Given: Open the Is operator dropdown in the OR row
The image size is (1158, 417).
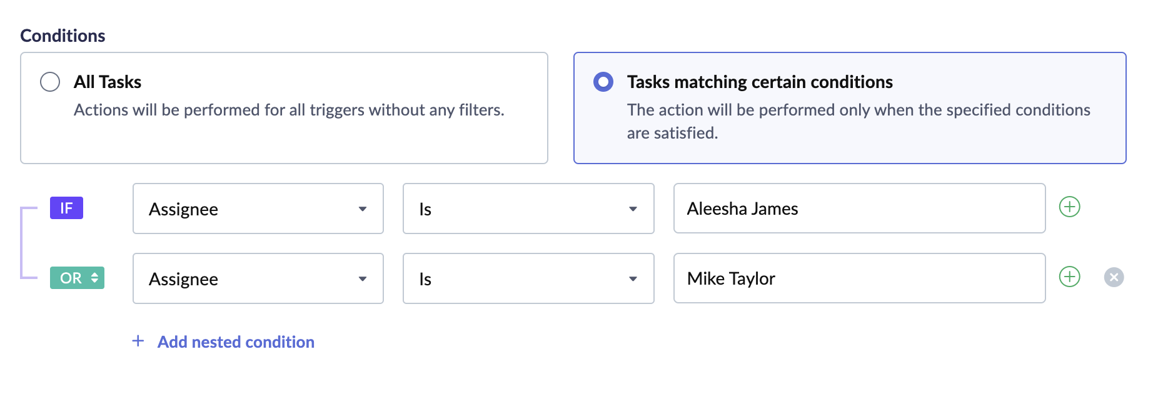Looking at the screenshot, I should click(528, 278).
